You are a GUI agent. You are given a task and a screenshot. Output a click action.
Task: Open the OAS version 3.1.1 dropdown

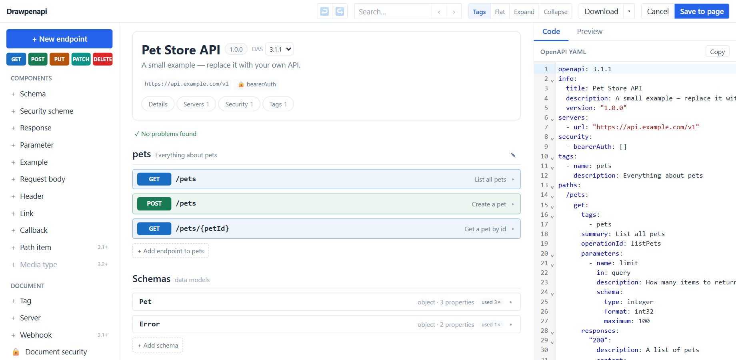point(279,49)
